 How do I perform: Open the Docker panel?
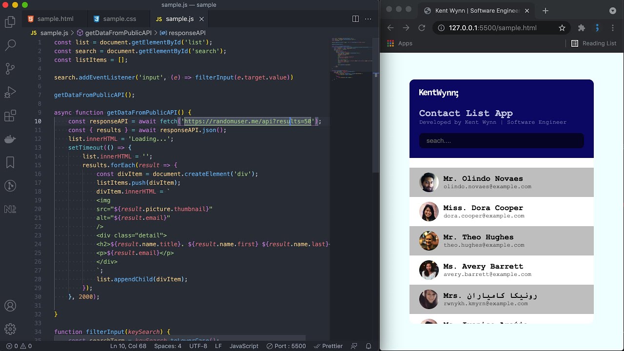coord(10,139)
